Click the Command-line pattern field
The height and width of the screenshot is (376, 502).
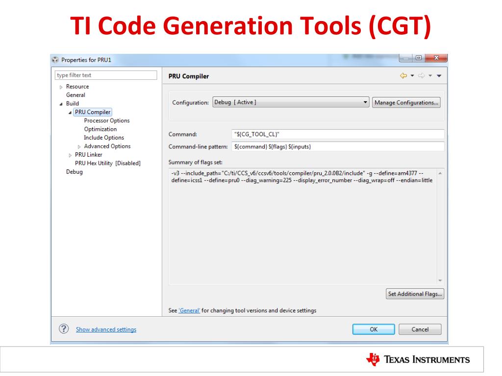coord(338,147)
